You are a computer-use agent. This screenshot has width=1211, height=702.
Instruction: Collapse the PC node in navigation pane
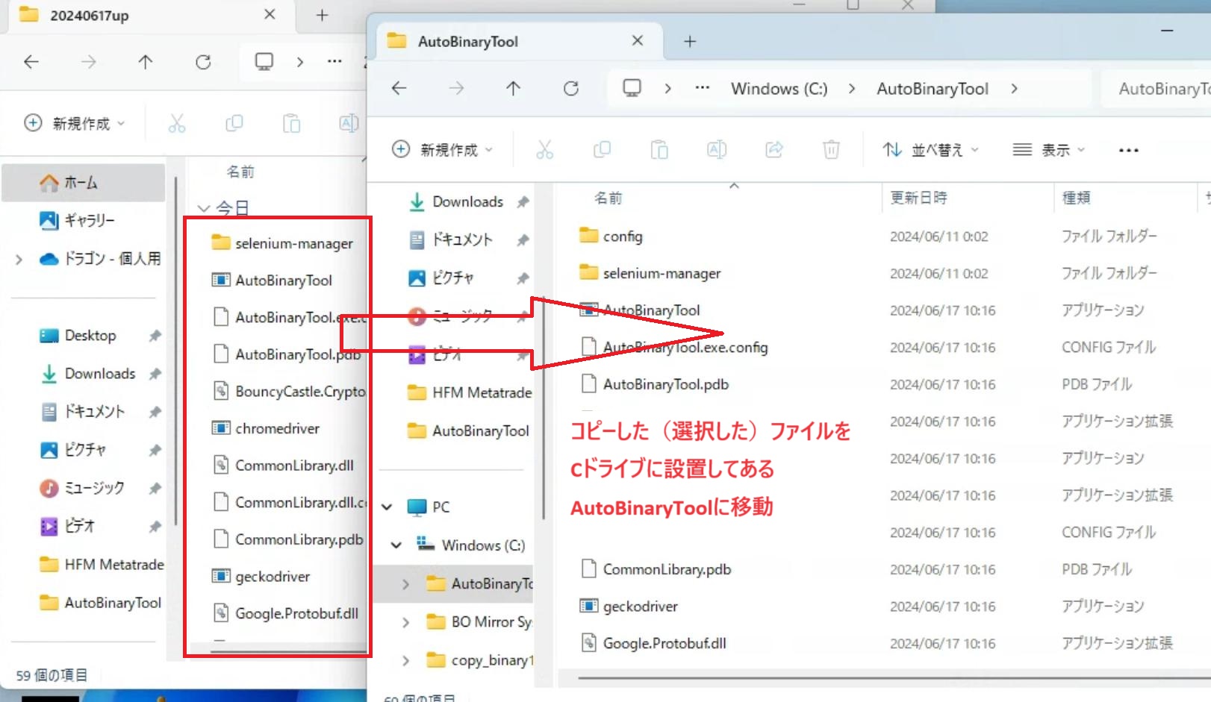387,507
